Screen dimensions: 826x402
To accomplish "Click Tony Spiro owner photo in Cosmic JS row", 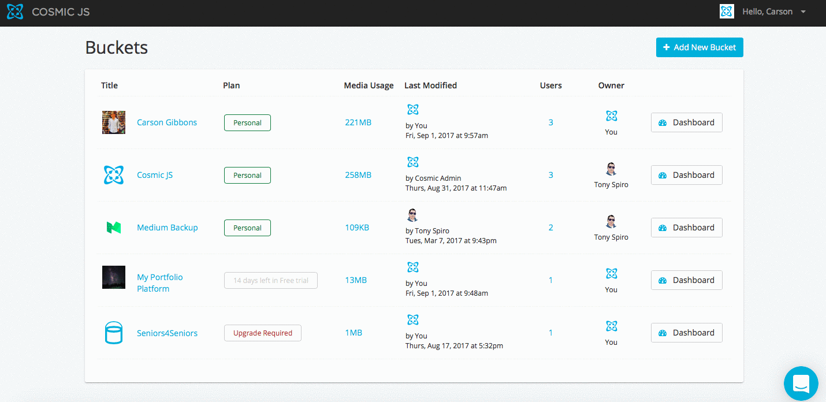I will click(611, 169).
